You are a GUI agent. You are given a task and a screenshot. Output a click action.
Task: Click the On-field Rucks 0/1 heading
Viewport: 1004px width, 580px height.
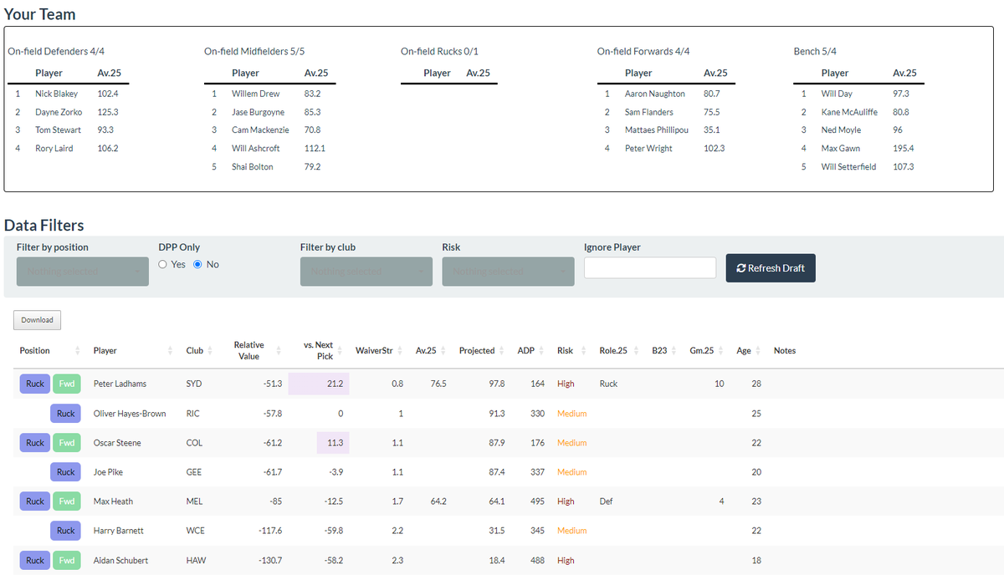coord(439,51)
